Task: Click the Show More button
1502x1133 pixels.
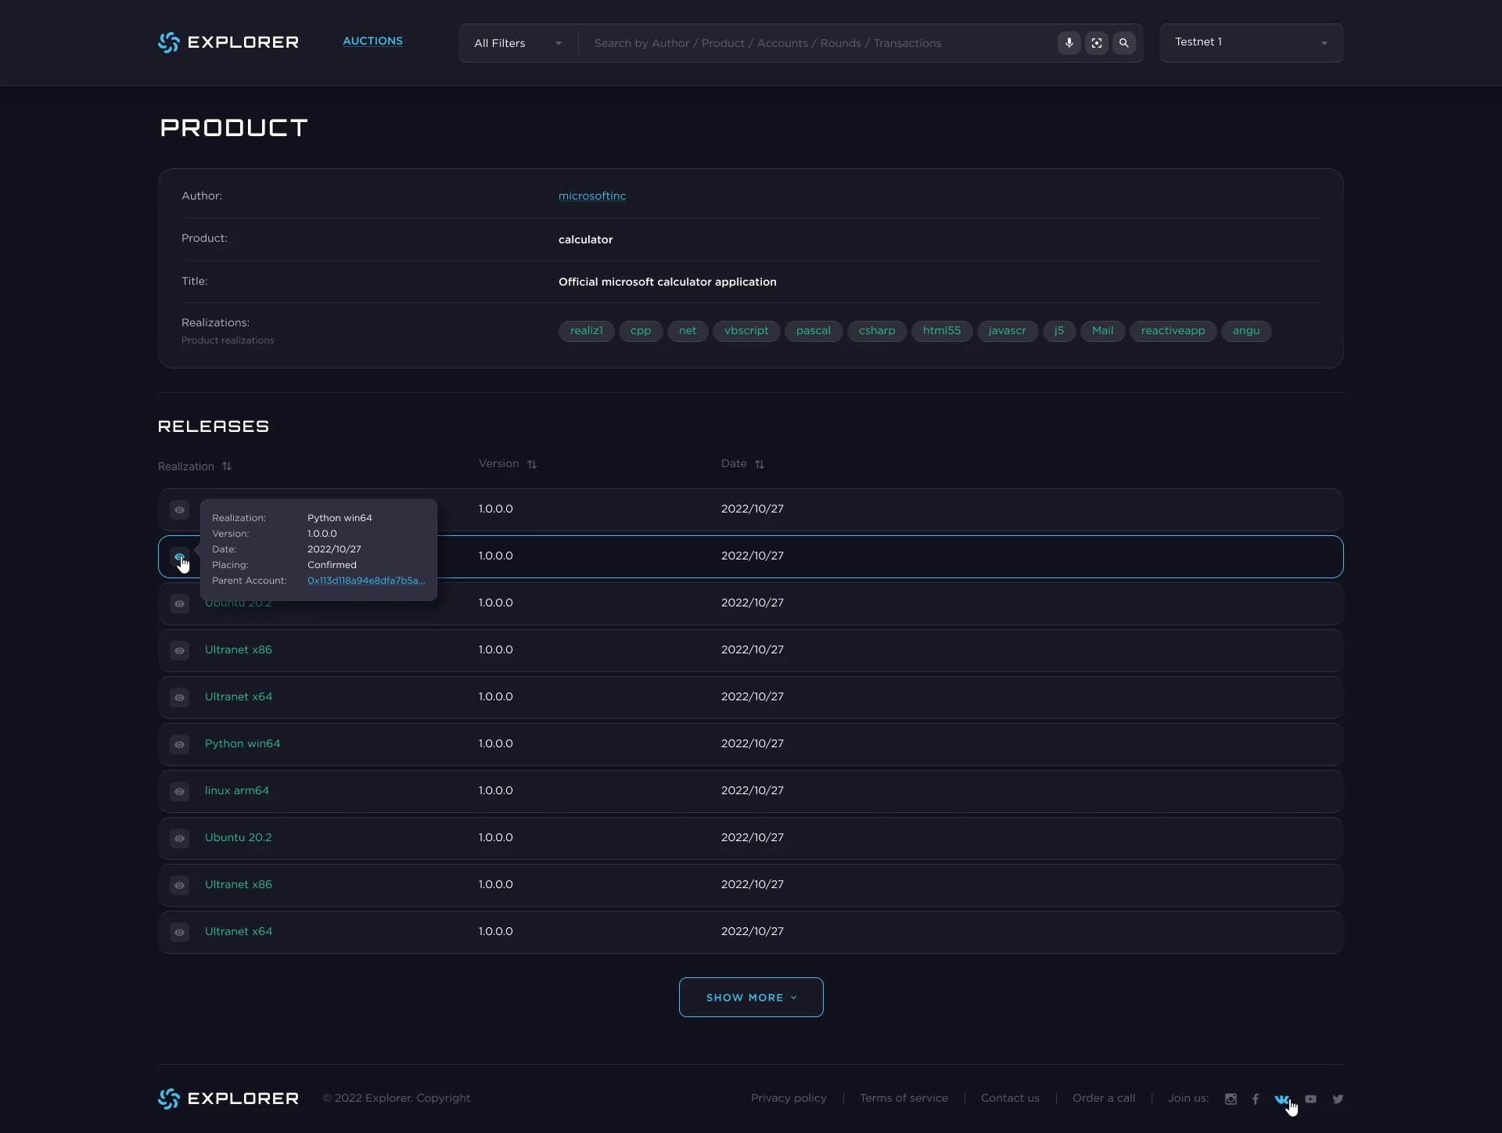Action: tap(751, 997)
